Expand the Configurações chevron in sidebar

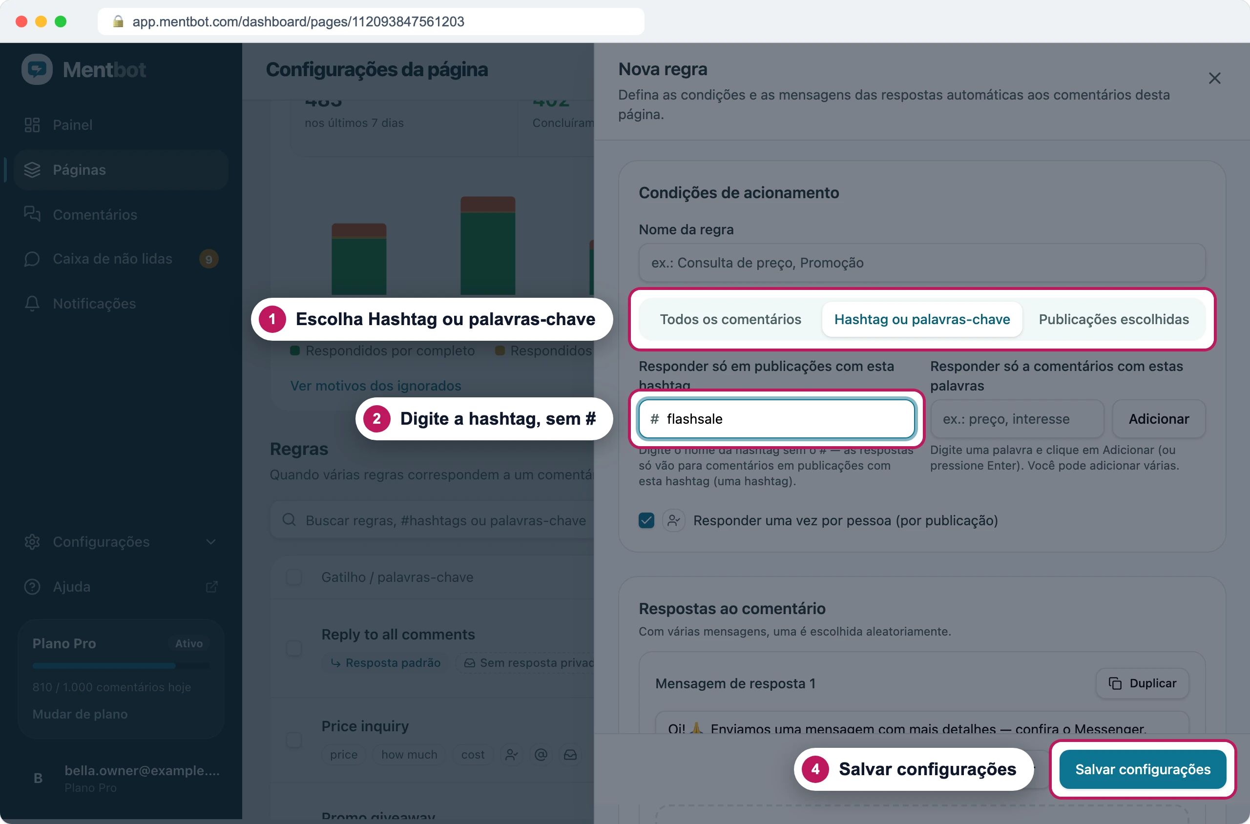coord(211,542)
